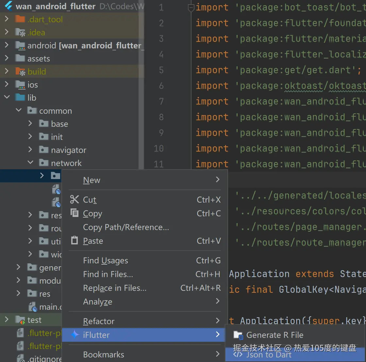Click the get/get.dart import line

(x=278, y=70)
